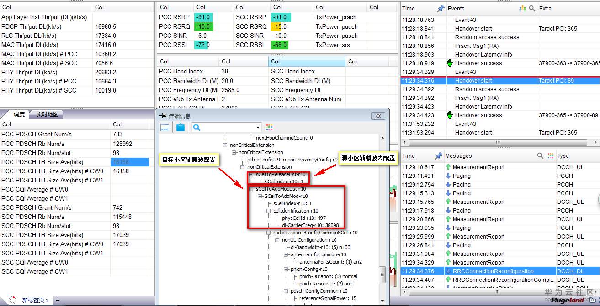The width and height of the screenshot is (600, 306).
Task: Open the search dropdown arrow in detail window
Action: point(258,128)
